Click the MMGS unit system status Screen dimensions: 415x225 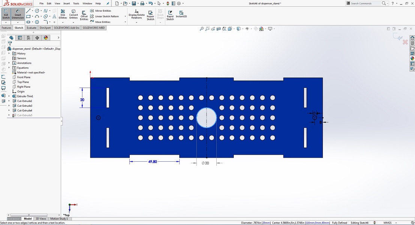pos(388,223)
